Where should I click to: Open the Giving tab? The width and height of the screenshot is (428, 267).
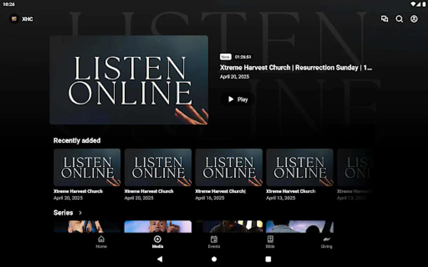[x=326, y=242]
